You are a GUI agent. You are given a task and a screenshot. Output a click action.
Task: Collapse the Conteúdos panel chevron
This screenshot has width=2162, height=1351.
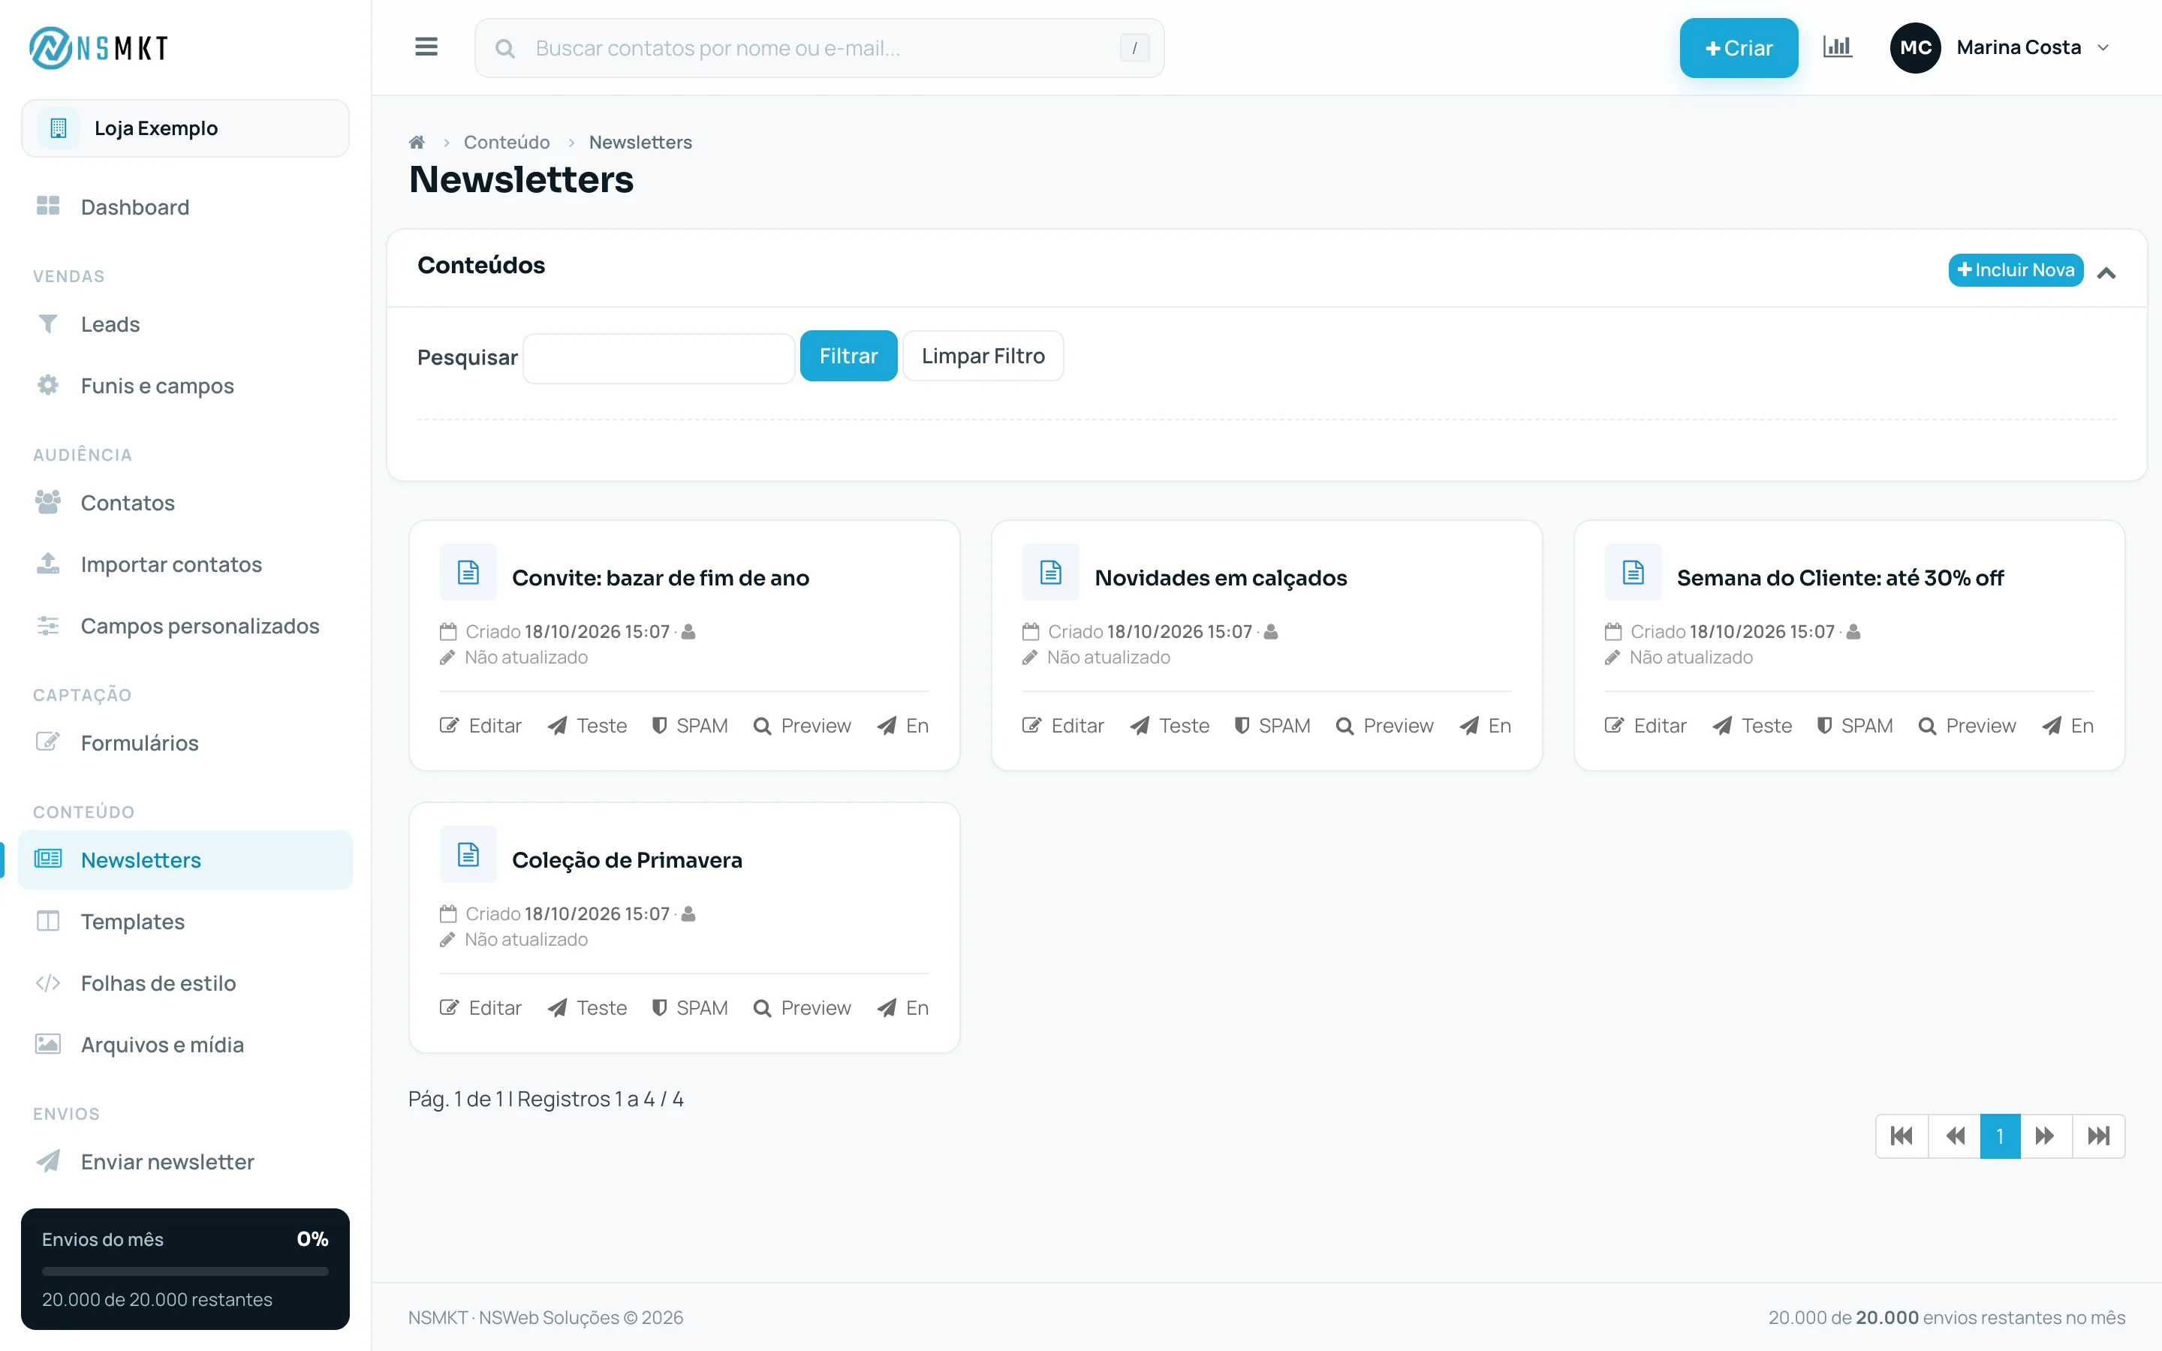pos(2106,272)
